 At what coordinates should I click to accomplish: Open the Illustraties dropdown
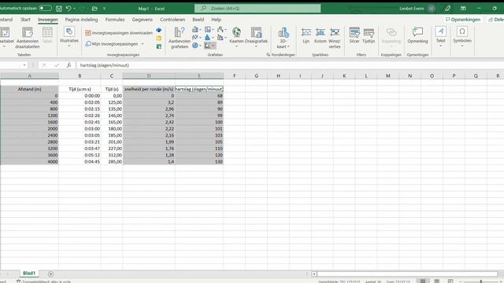click(x=69, y=37)
